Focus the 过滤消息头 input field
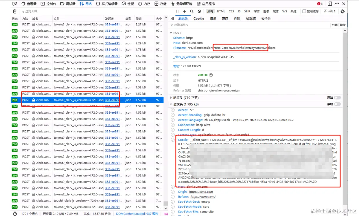Screen dimensions: 359x216 coord(249,25)
